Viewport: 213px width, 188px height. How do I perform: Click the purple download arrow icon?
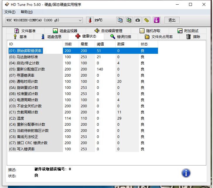tap(157, 20)
